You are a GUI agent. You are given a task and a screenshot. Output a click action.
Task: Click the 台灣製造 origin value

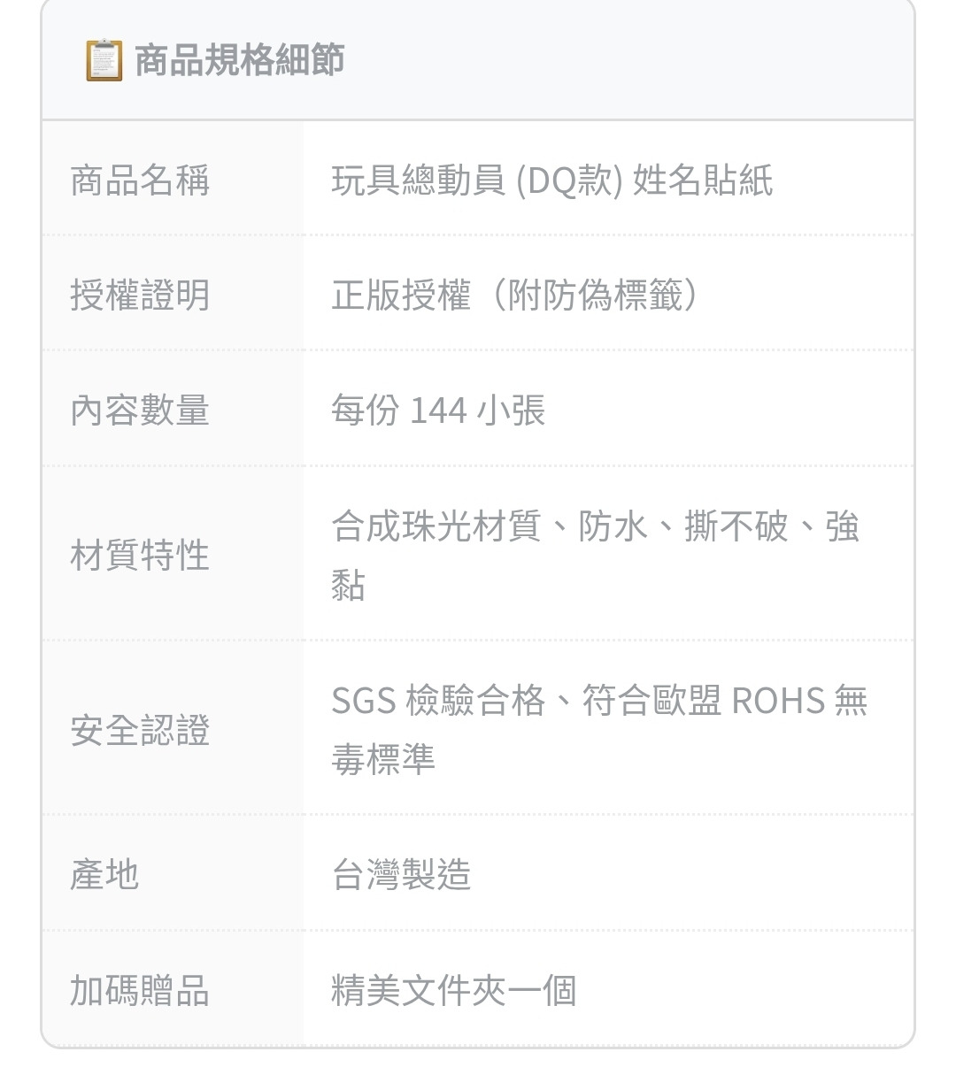coord(401,874)
